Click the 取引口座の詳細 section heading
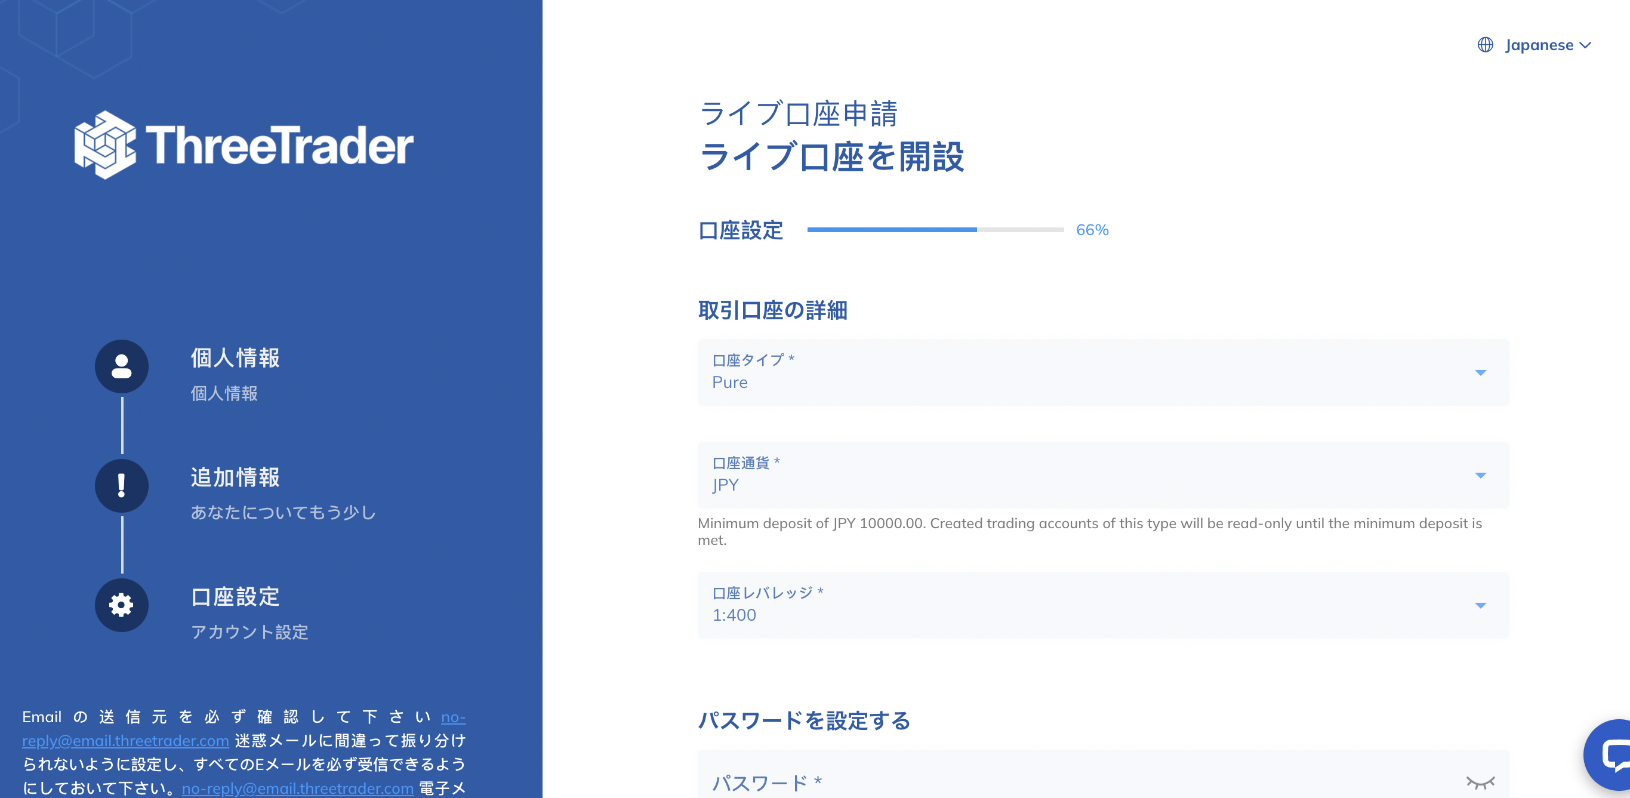 click(x=772, y=310)
